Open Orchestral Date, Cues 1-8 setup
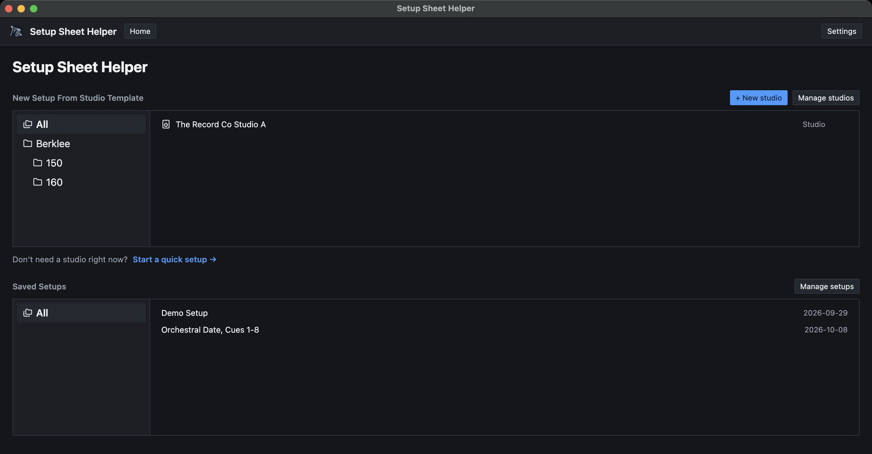 point(504,330)
